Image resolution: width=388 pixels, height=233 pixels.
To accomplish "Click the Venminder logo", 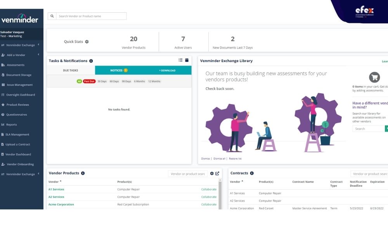I will coord(19,19).
